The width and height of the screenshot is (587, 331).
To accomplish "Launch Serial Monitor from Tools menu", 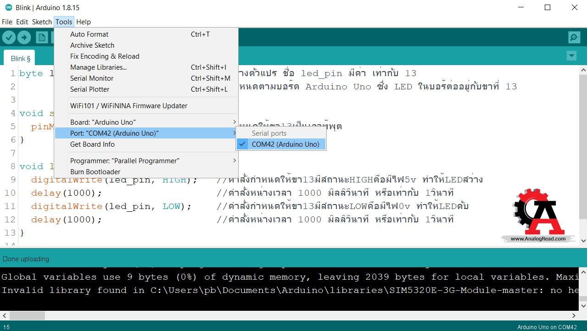I will pos(146,78).
